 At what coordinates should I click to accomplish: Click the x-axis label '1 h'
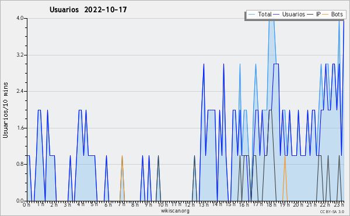click(x=41, y=204)
